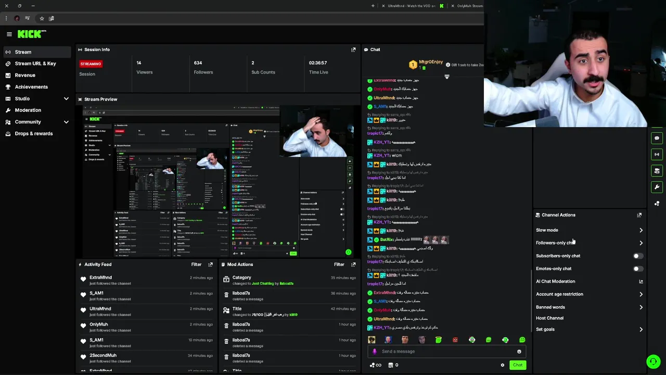Click the wrench icon in right rail

[x=657, y=187]
